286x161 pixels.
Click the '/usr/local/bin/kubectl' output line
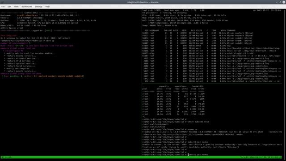[156, 124]
